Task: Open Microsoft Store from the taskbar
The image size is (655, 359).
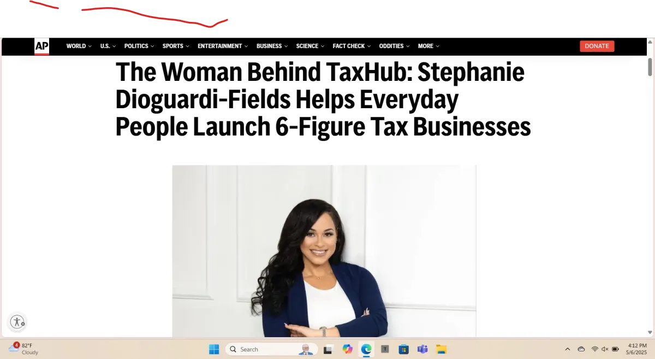Action: (403, 349)
